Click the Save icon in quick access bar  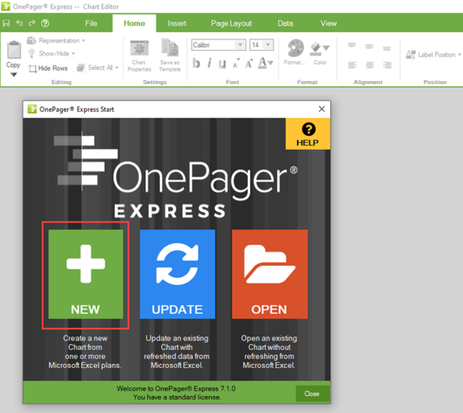[x=6, y=23]
